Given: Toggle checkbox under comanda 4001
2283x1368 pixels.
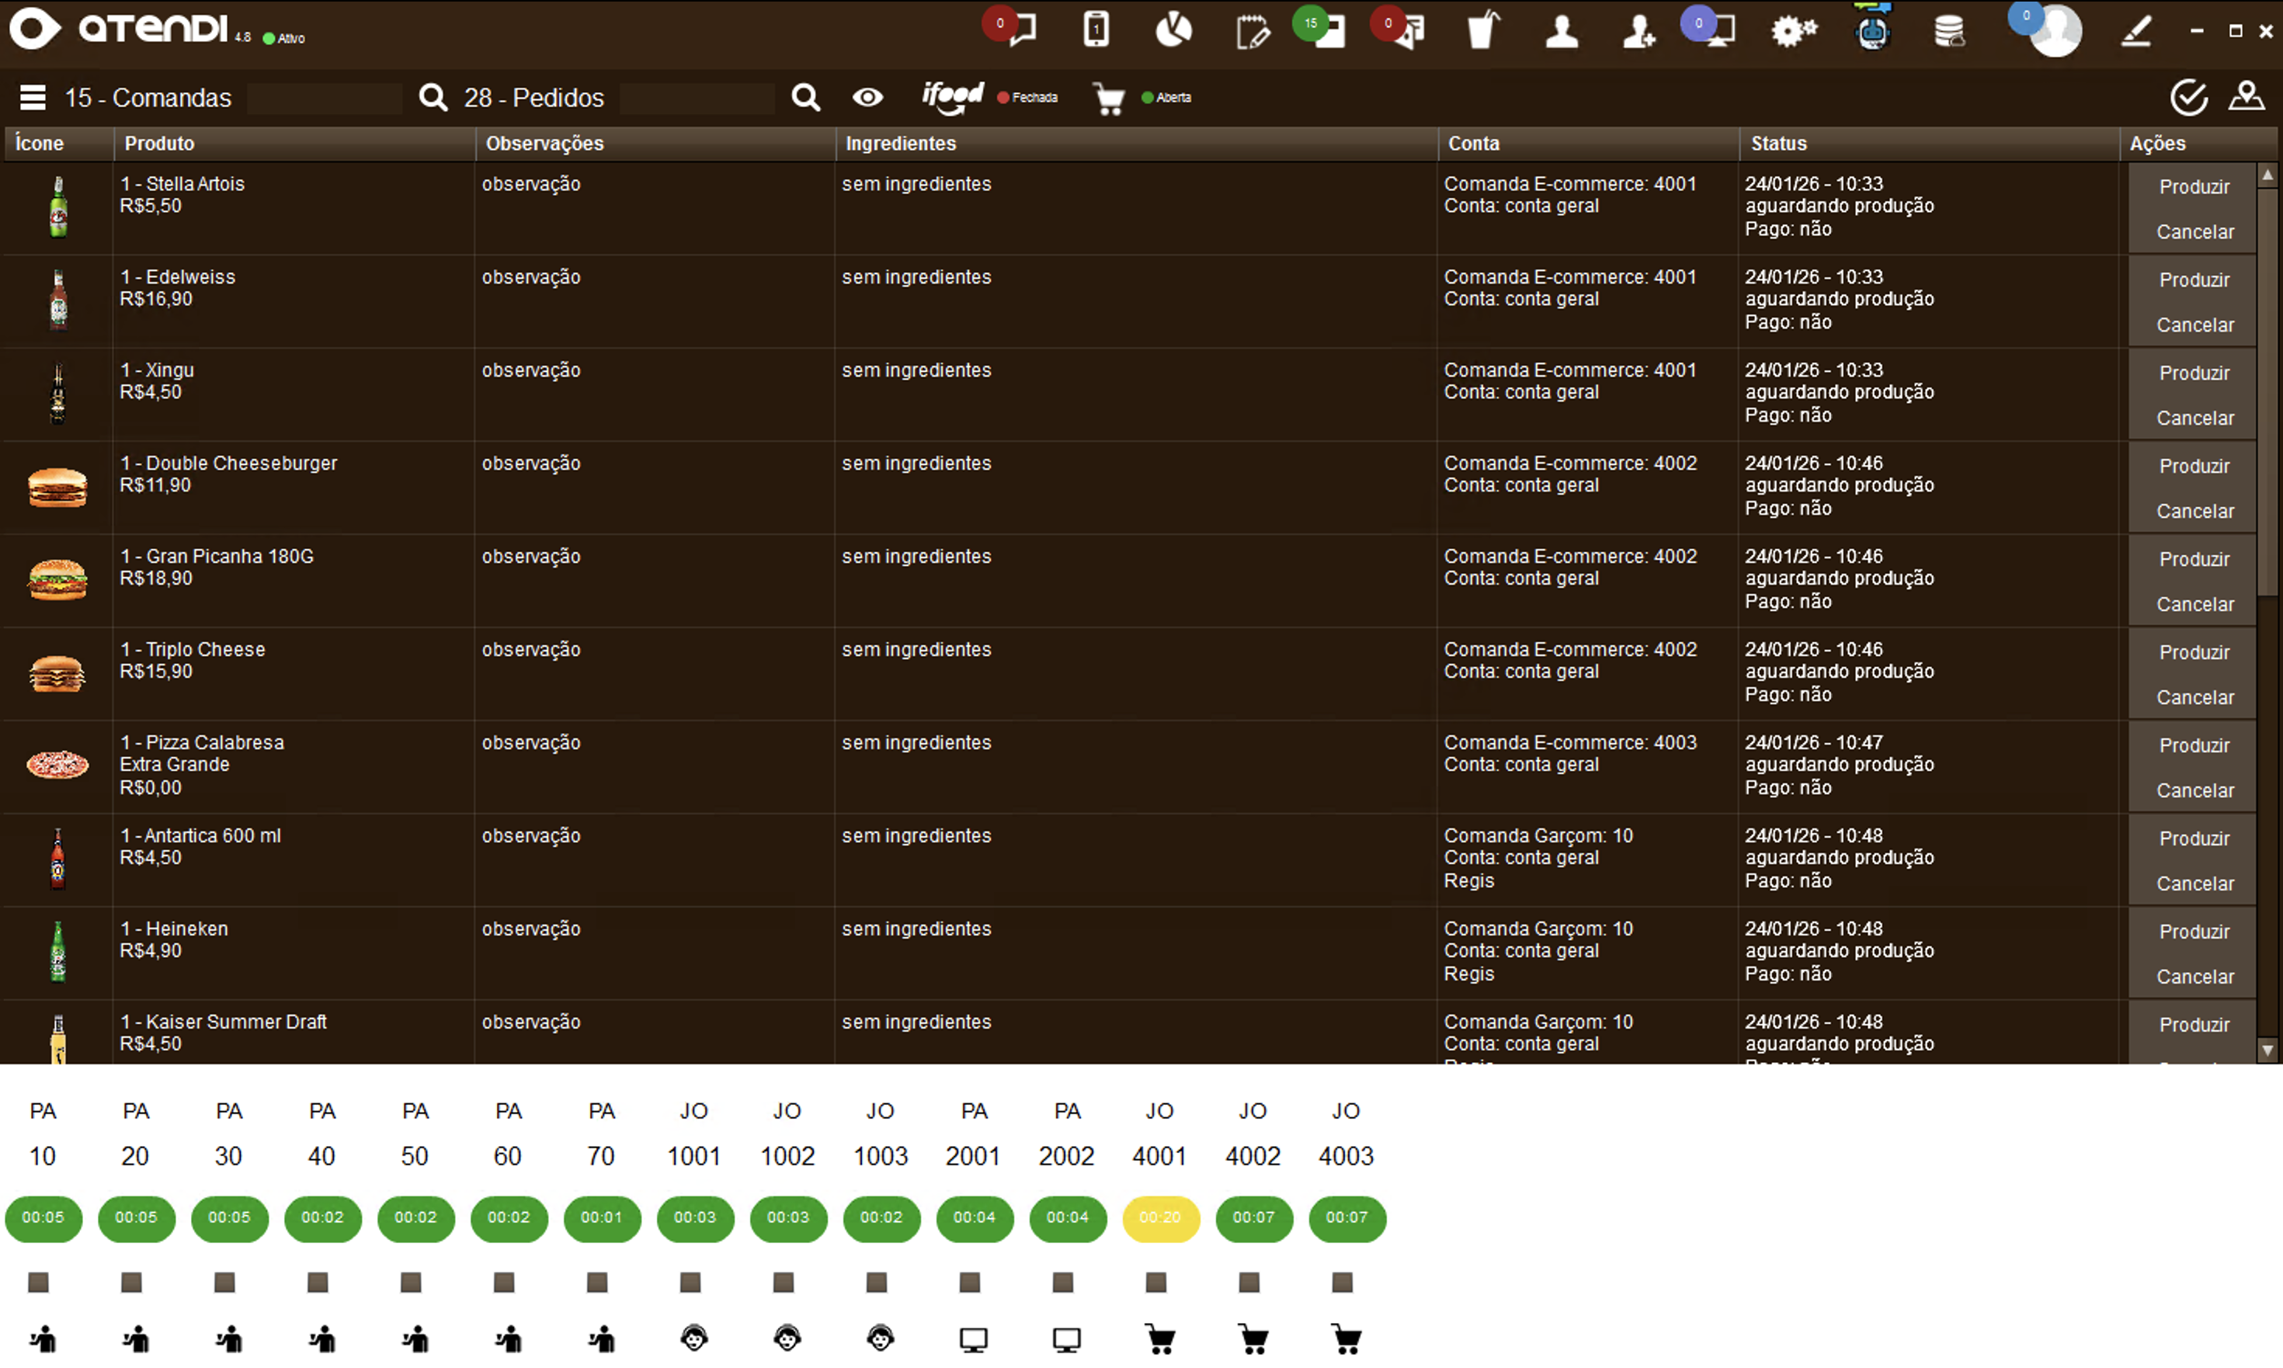Looking at the screenshot, I should point(1156,1283).
